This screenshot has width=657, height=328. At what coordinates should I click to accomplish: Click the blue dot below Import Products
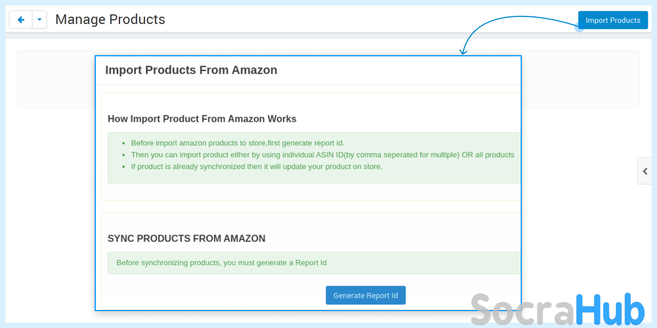(580, 28)
